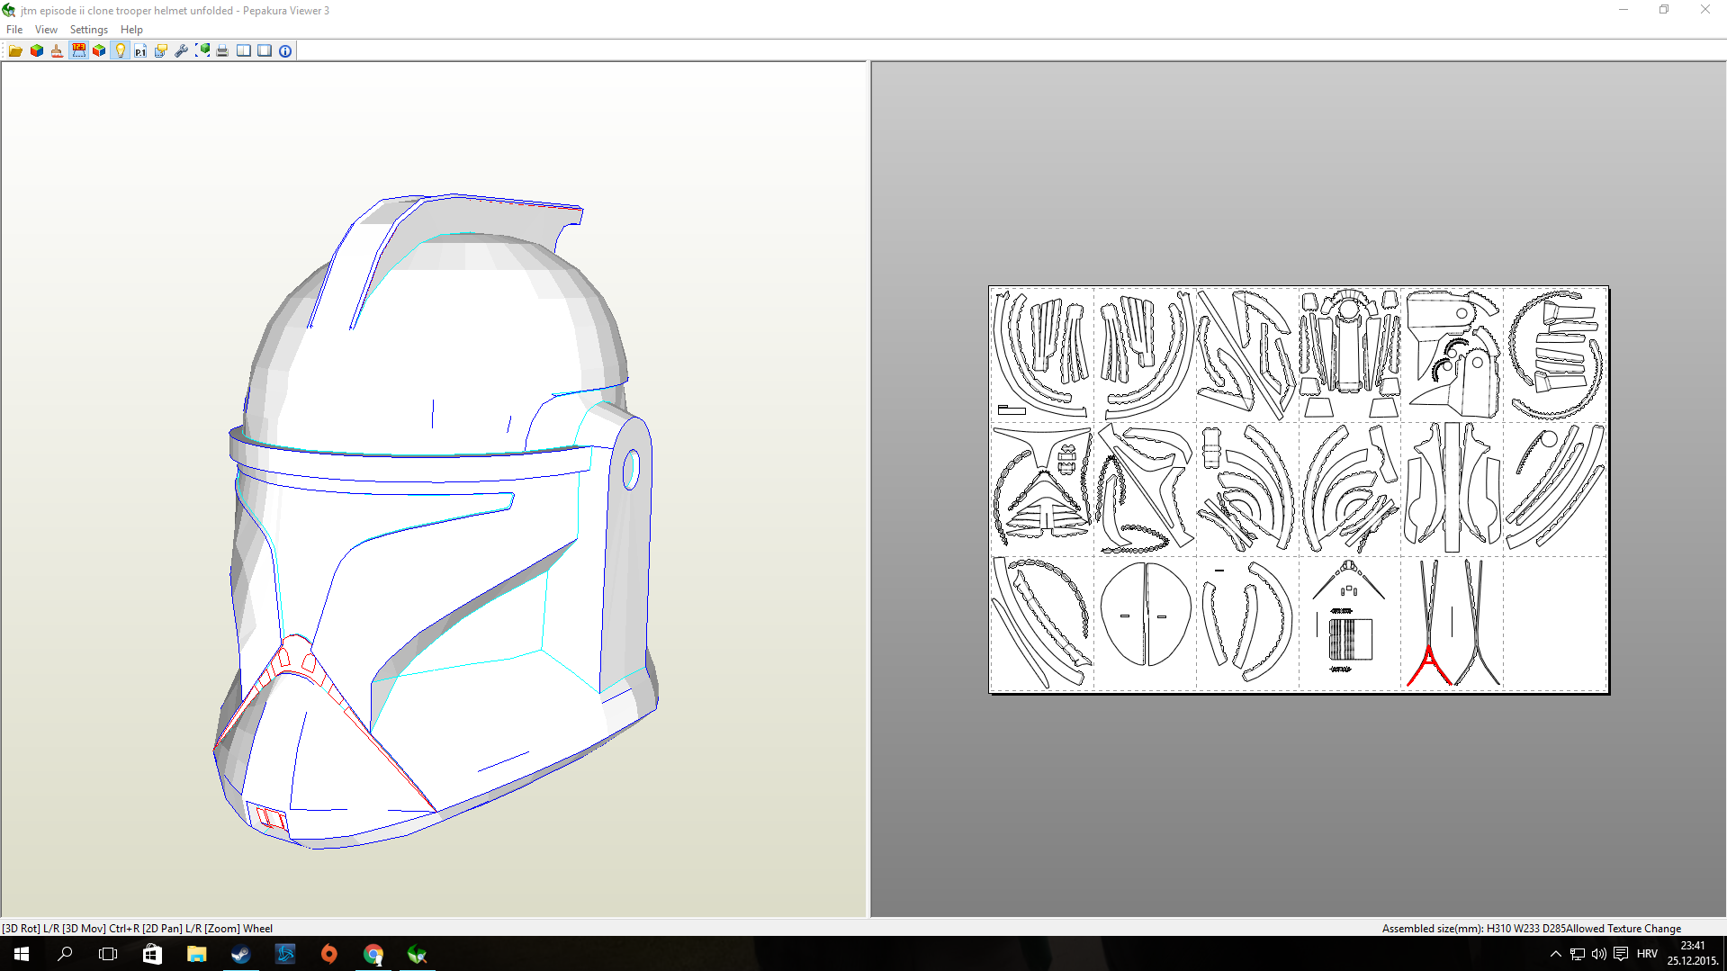This screenshot has height=971, width=1727.
Task: Click the HRV language indicator
Action: (1647, 954)
